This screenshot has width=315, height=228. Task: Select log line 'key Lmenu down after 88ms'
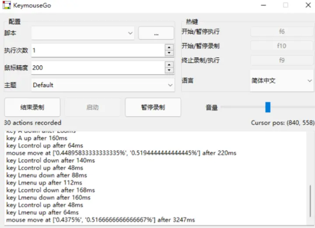[47, 175]
